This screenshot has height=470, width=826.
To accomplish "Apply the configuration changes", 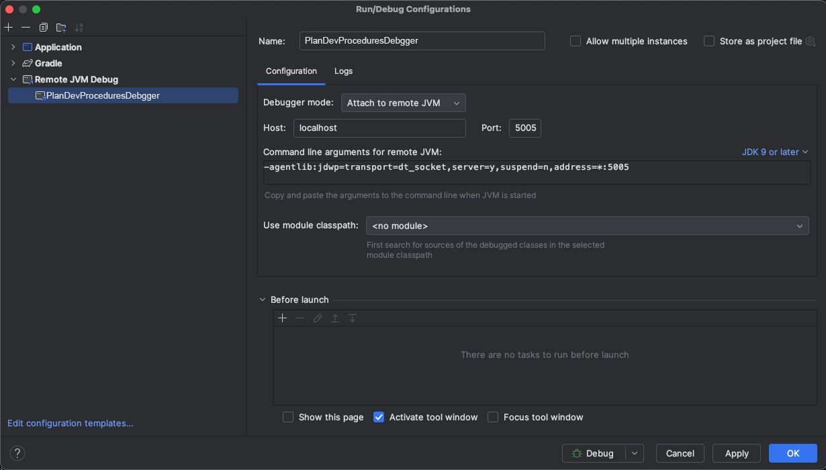I will (x=736, y=453).
